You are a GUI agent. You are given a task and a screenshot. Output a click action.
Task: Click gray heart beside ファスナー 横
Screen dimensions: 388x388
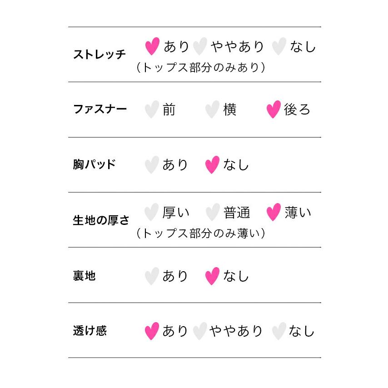212,110
